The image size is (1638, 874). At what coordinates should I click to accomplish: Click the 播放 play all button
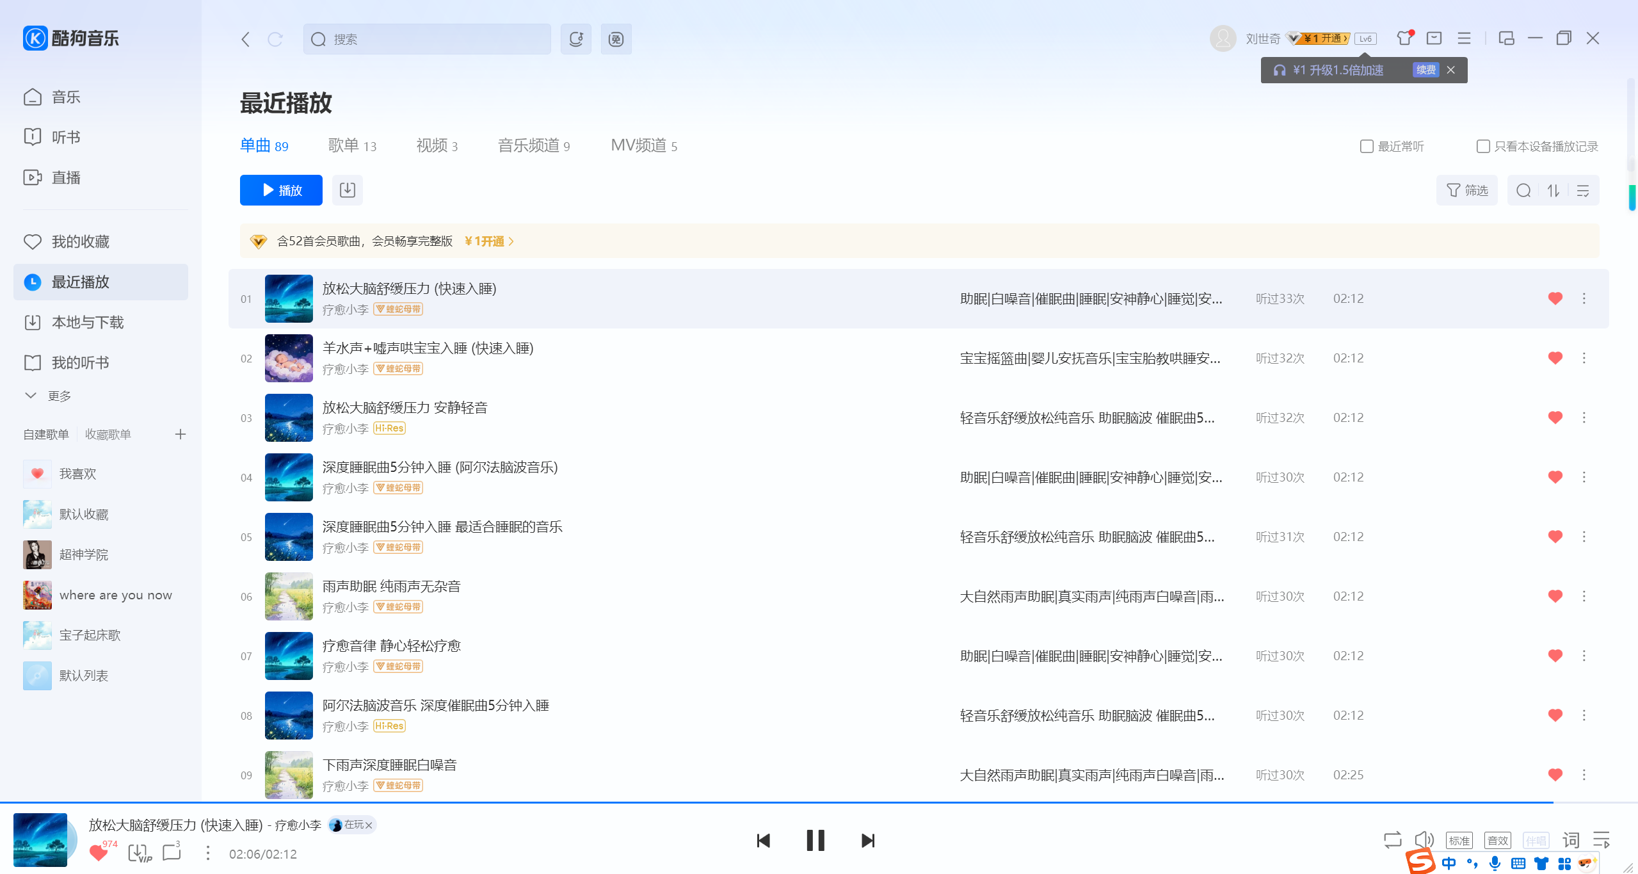point(280,190)
